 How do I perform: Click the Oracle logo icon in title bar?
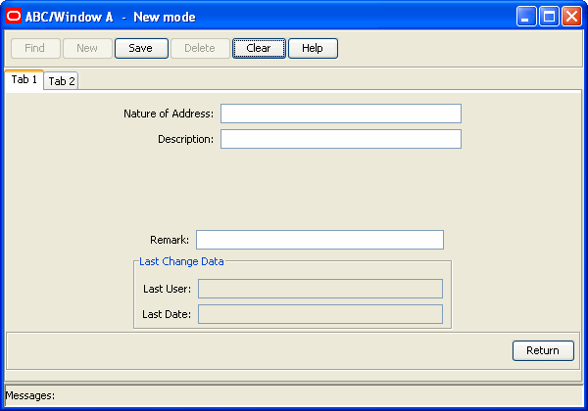click(x=14, y=16)
